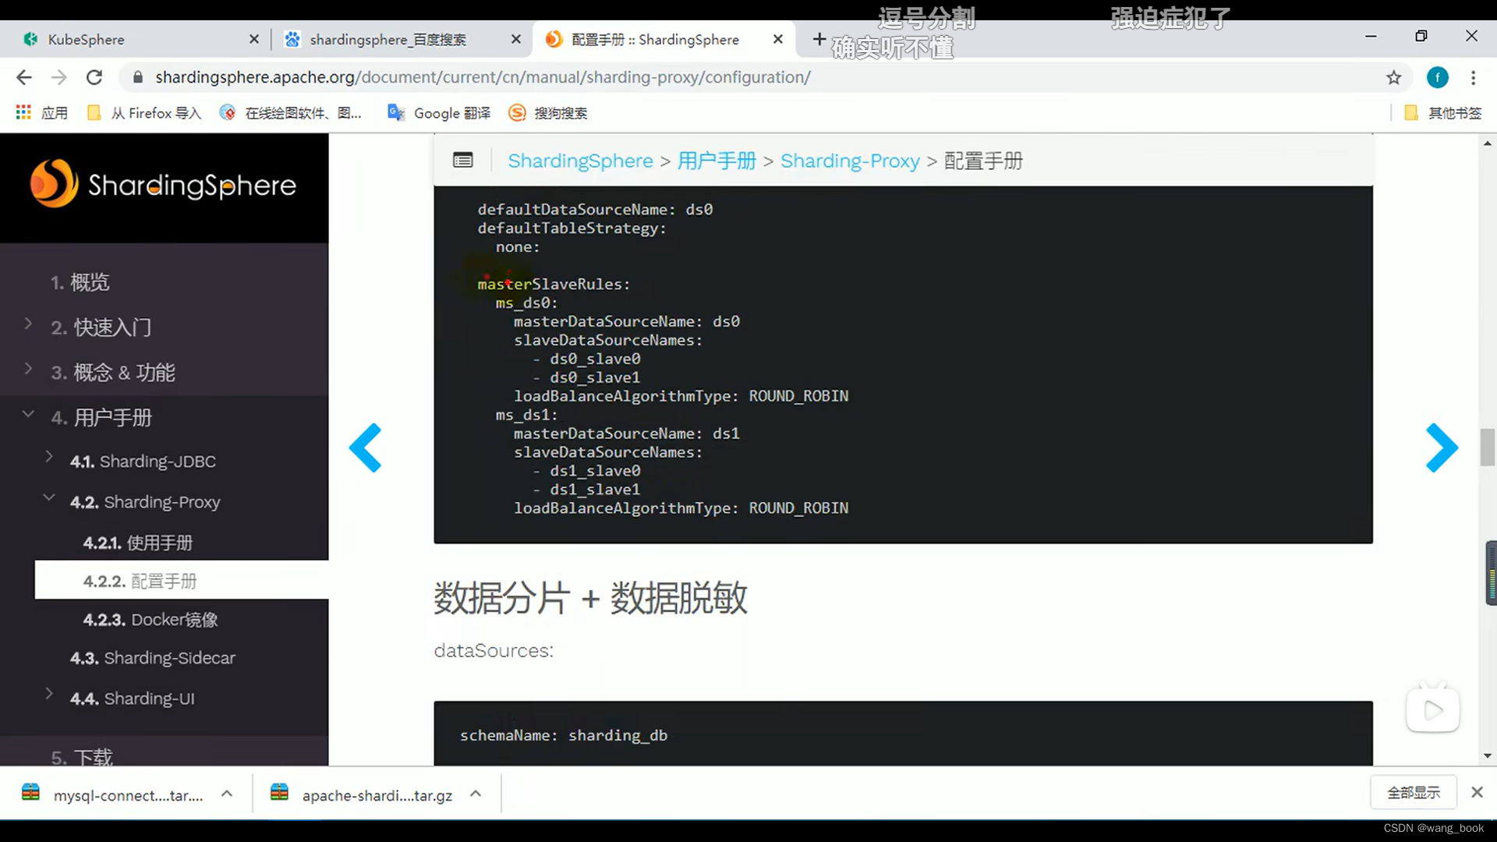
Task: Click the scrollbar down arrow
Action: [1487, 755]
